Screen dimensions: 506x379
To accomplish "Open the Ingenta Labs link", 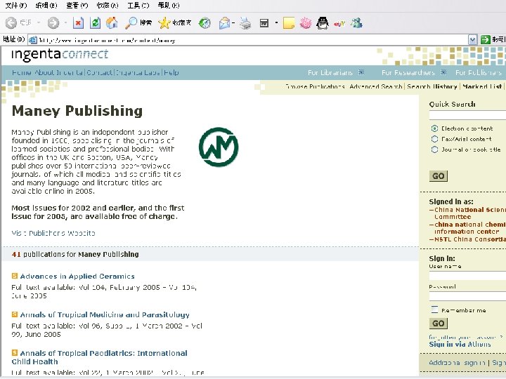I will tap(138, 72).
